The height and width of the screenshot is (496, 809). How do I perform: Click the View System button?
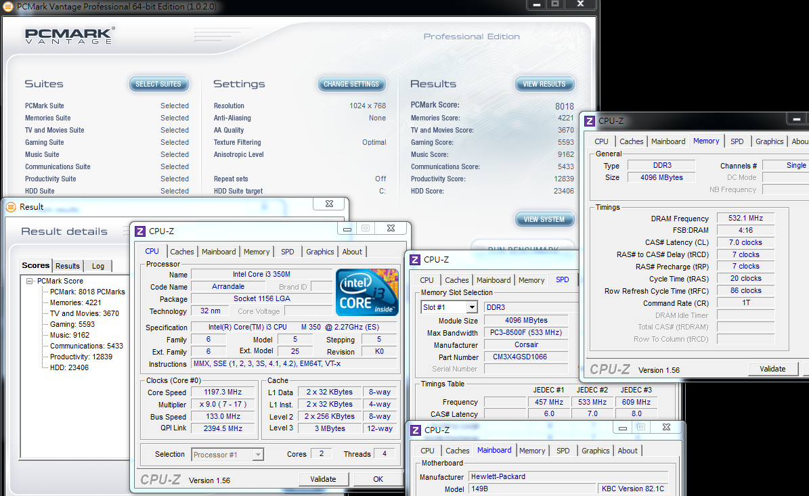tap(544, 220)
